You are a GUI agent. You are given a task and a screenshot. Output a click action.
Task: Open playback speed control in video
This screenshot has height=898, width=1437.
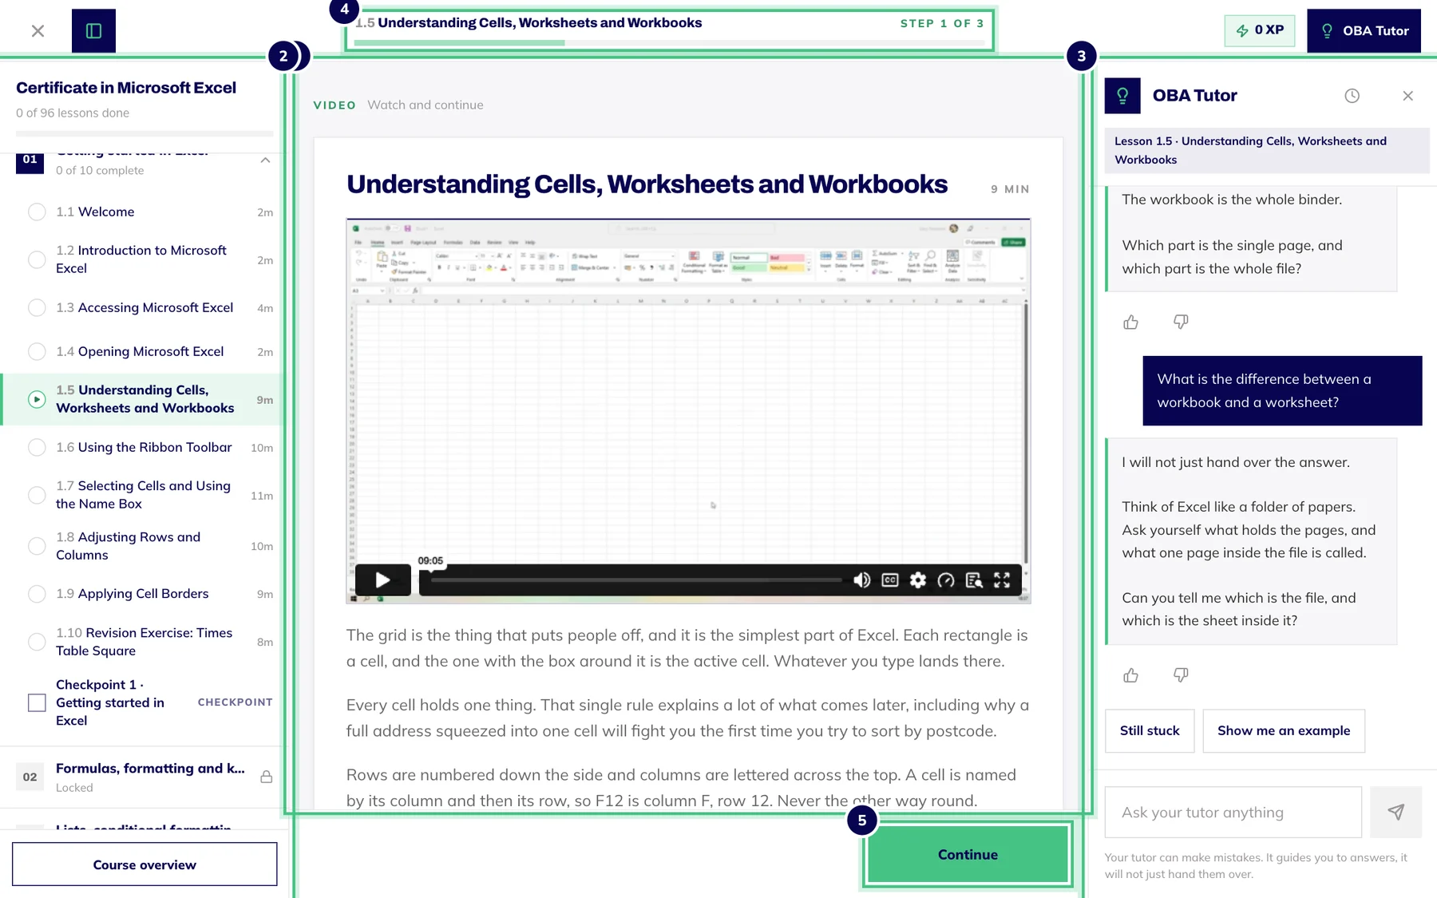pos(946,580)
